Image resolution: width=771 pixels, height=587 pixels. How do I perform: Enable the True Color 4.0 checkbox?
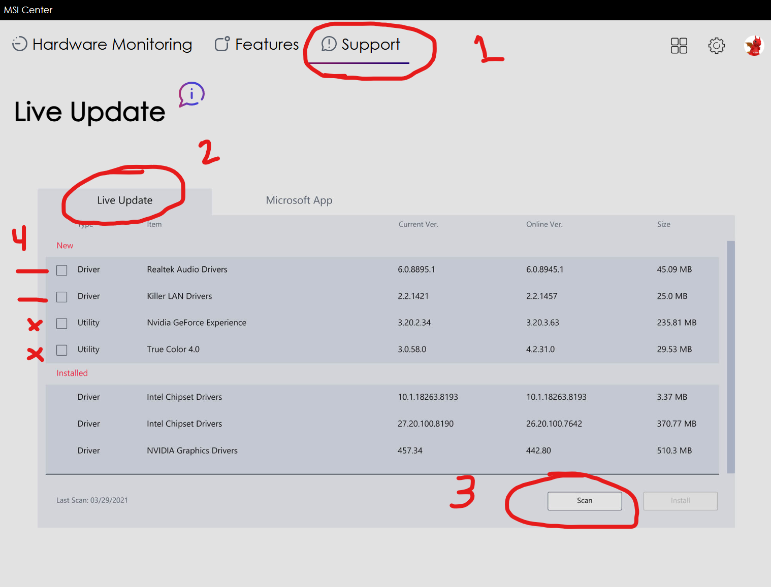pyautogui.click(x=62, y=350)
